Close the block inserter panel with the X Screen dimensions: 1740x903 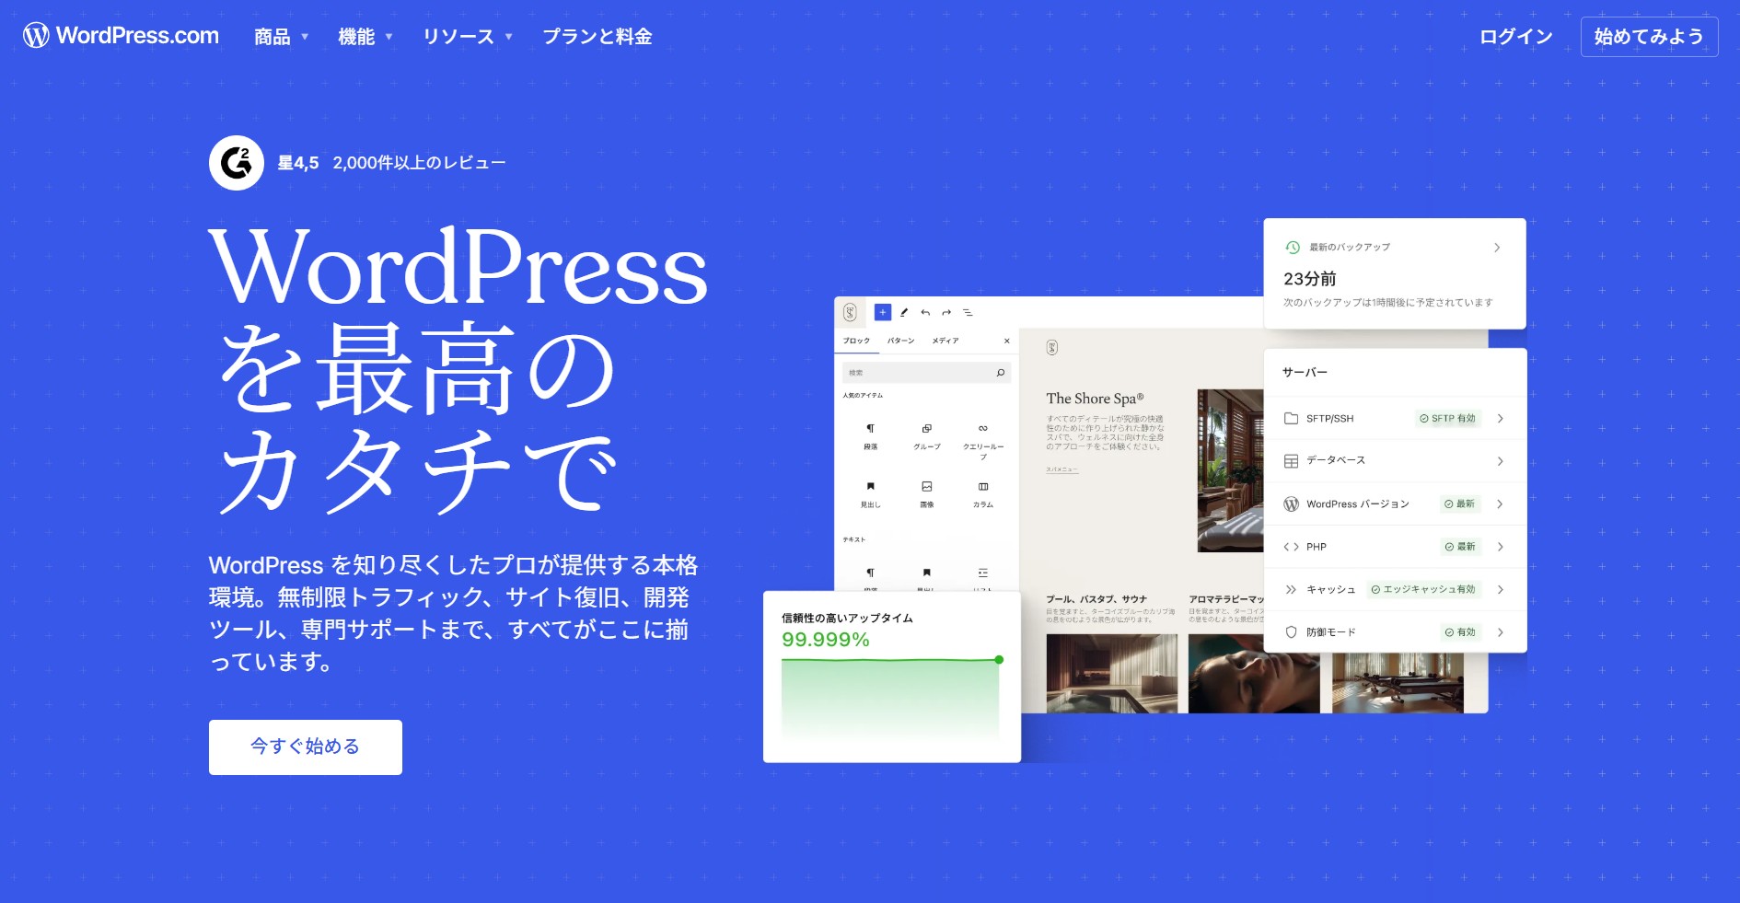click(x=1006, y=341)
